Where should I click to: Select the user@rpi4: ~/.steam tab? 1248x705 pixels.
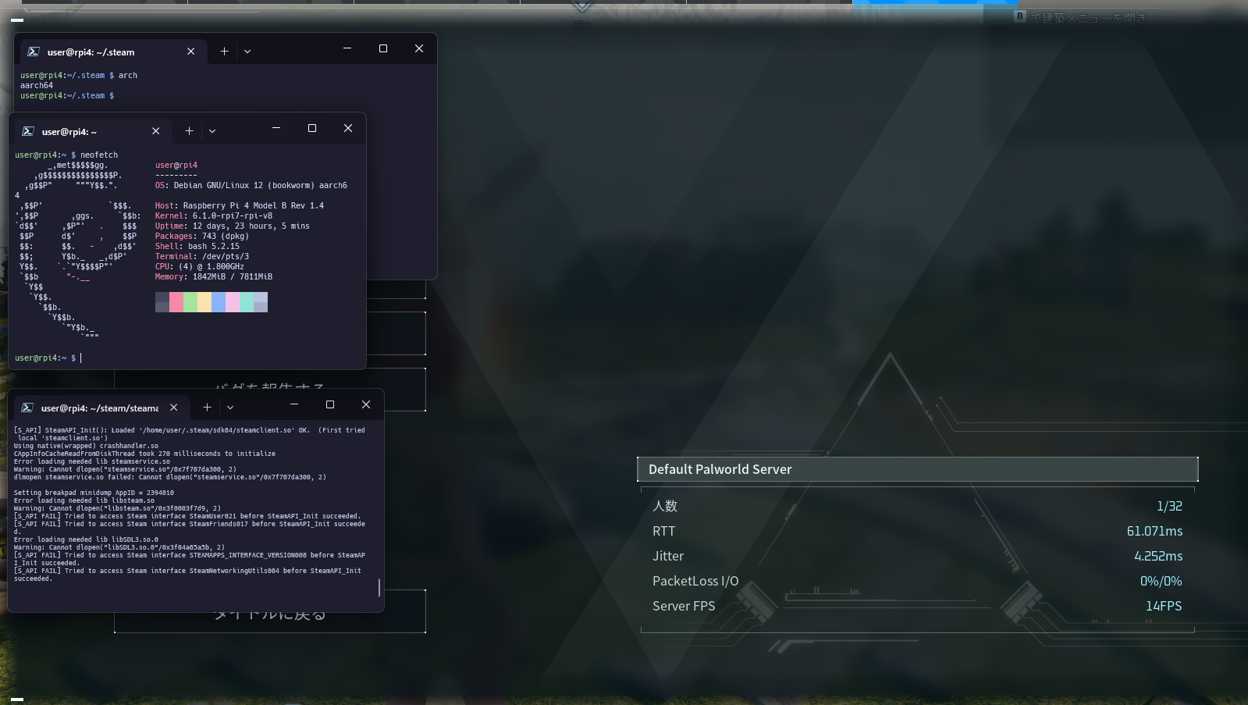click(113, 52)
